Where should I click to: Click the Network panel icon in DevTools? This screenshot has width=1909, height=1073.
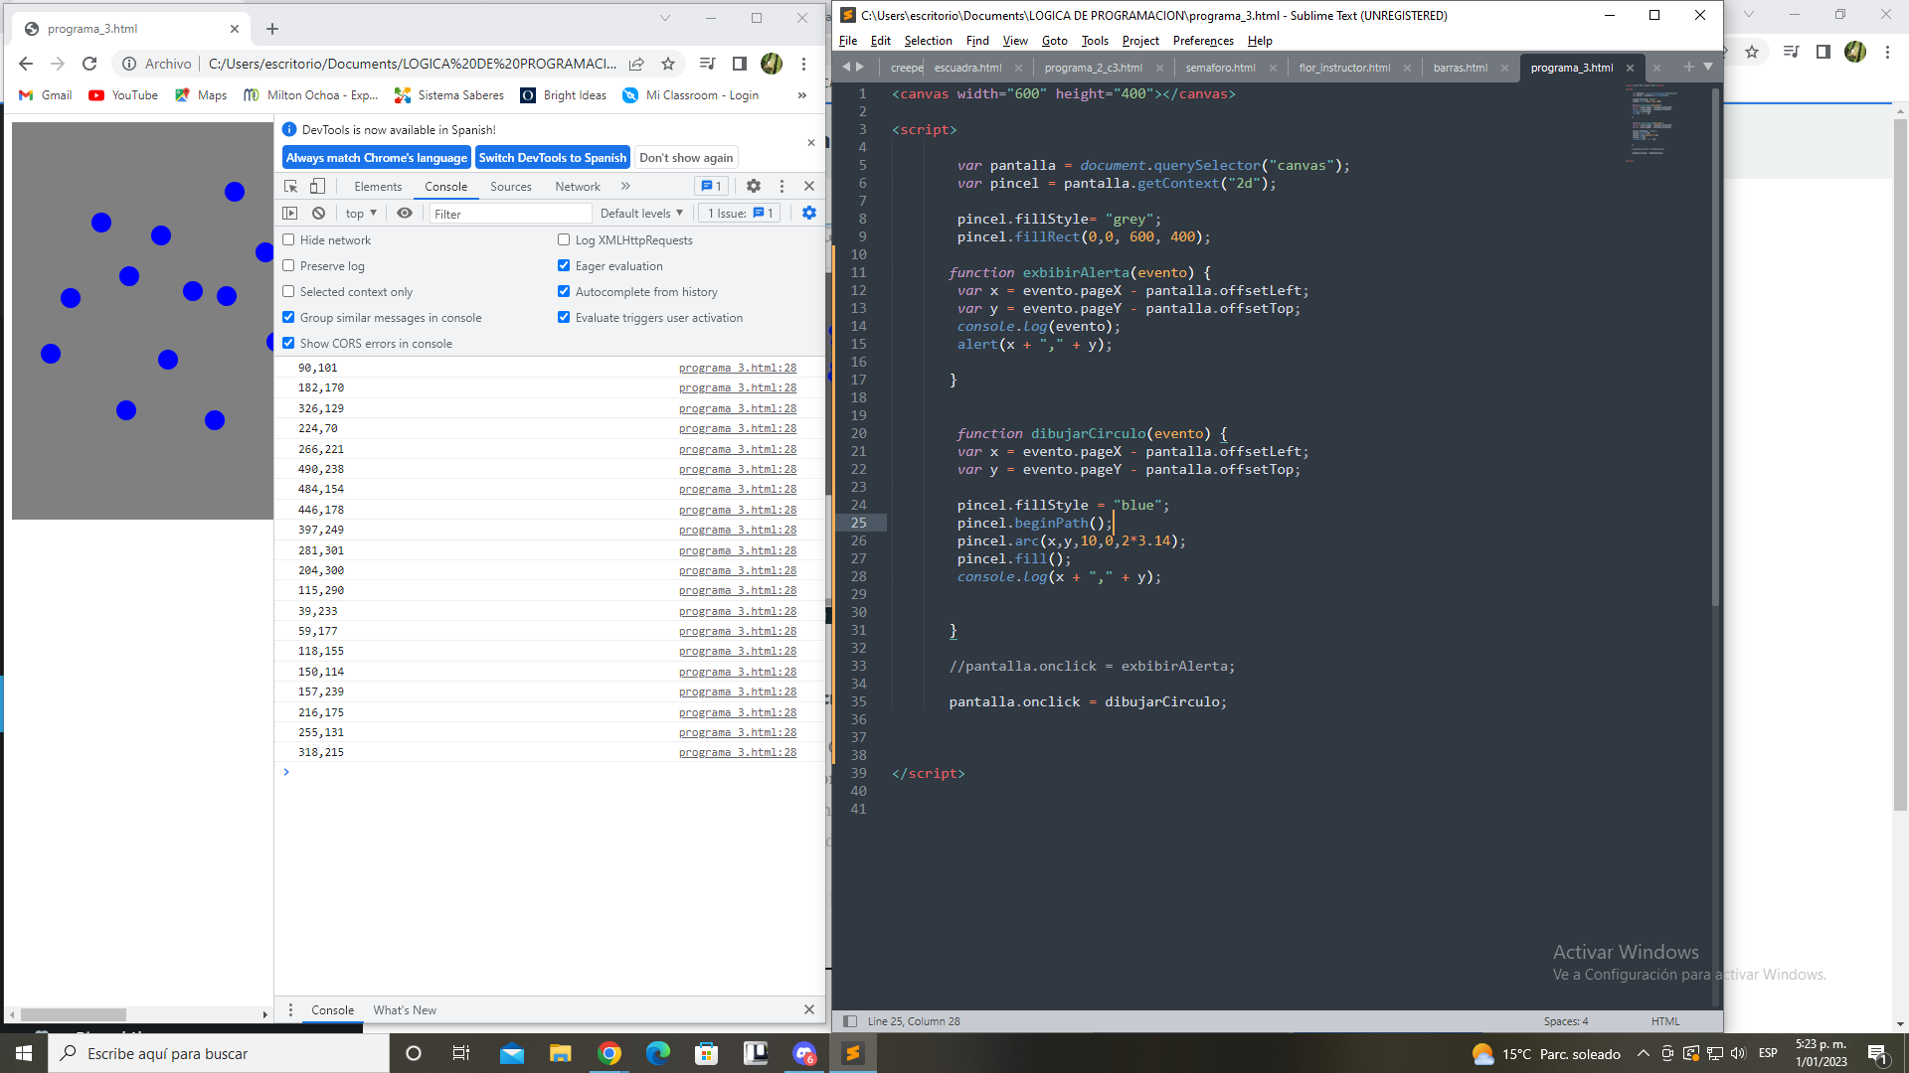[x=579, y=185]
